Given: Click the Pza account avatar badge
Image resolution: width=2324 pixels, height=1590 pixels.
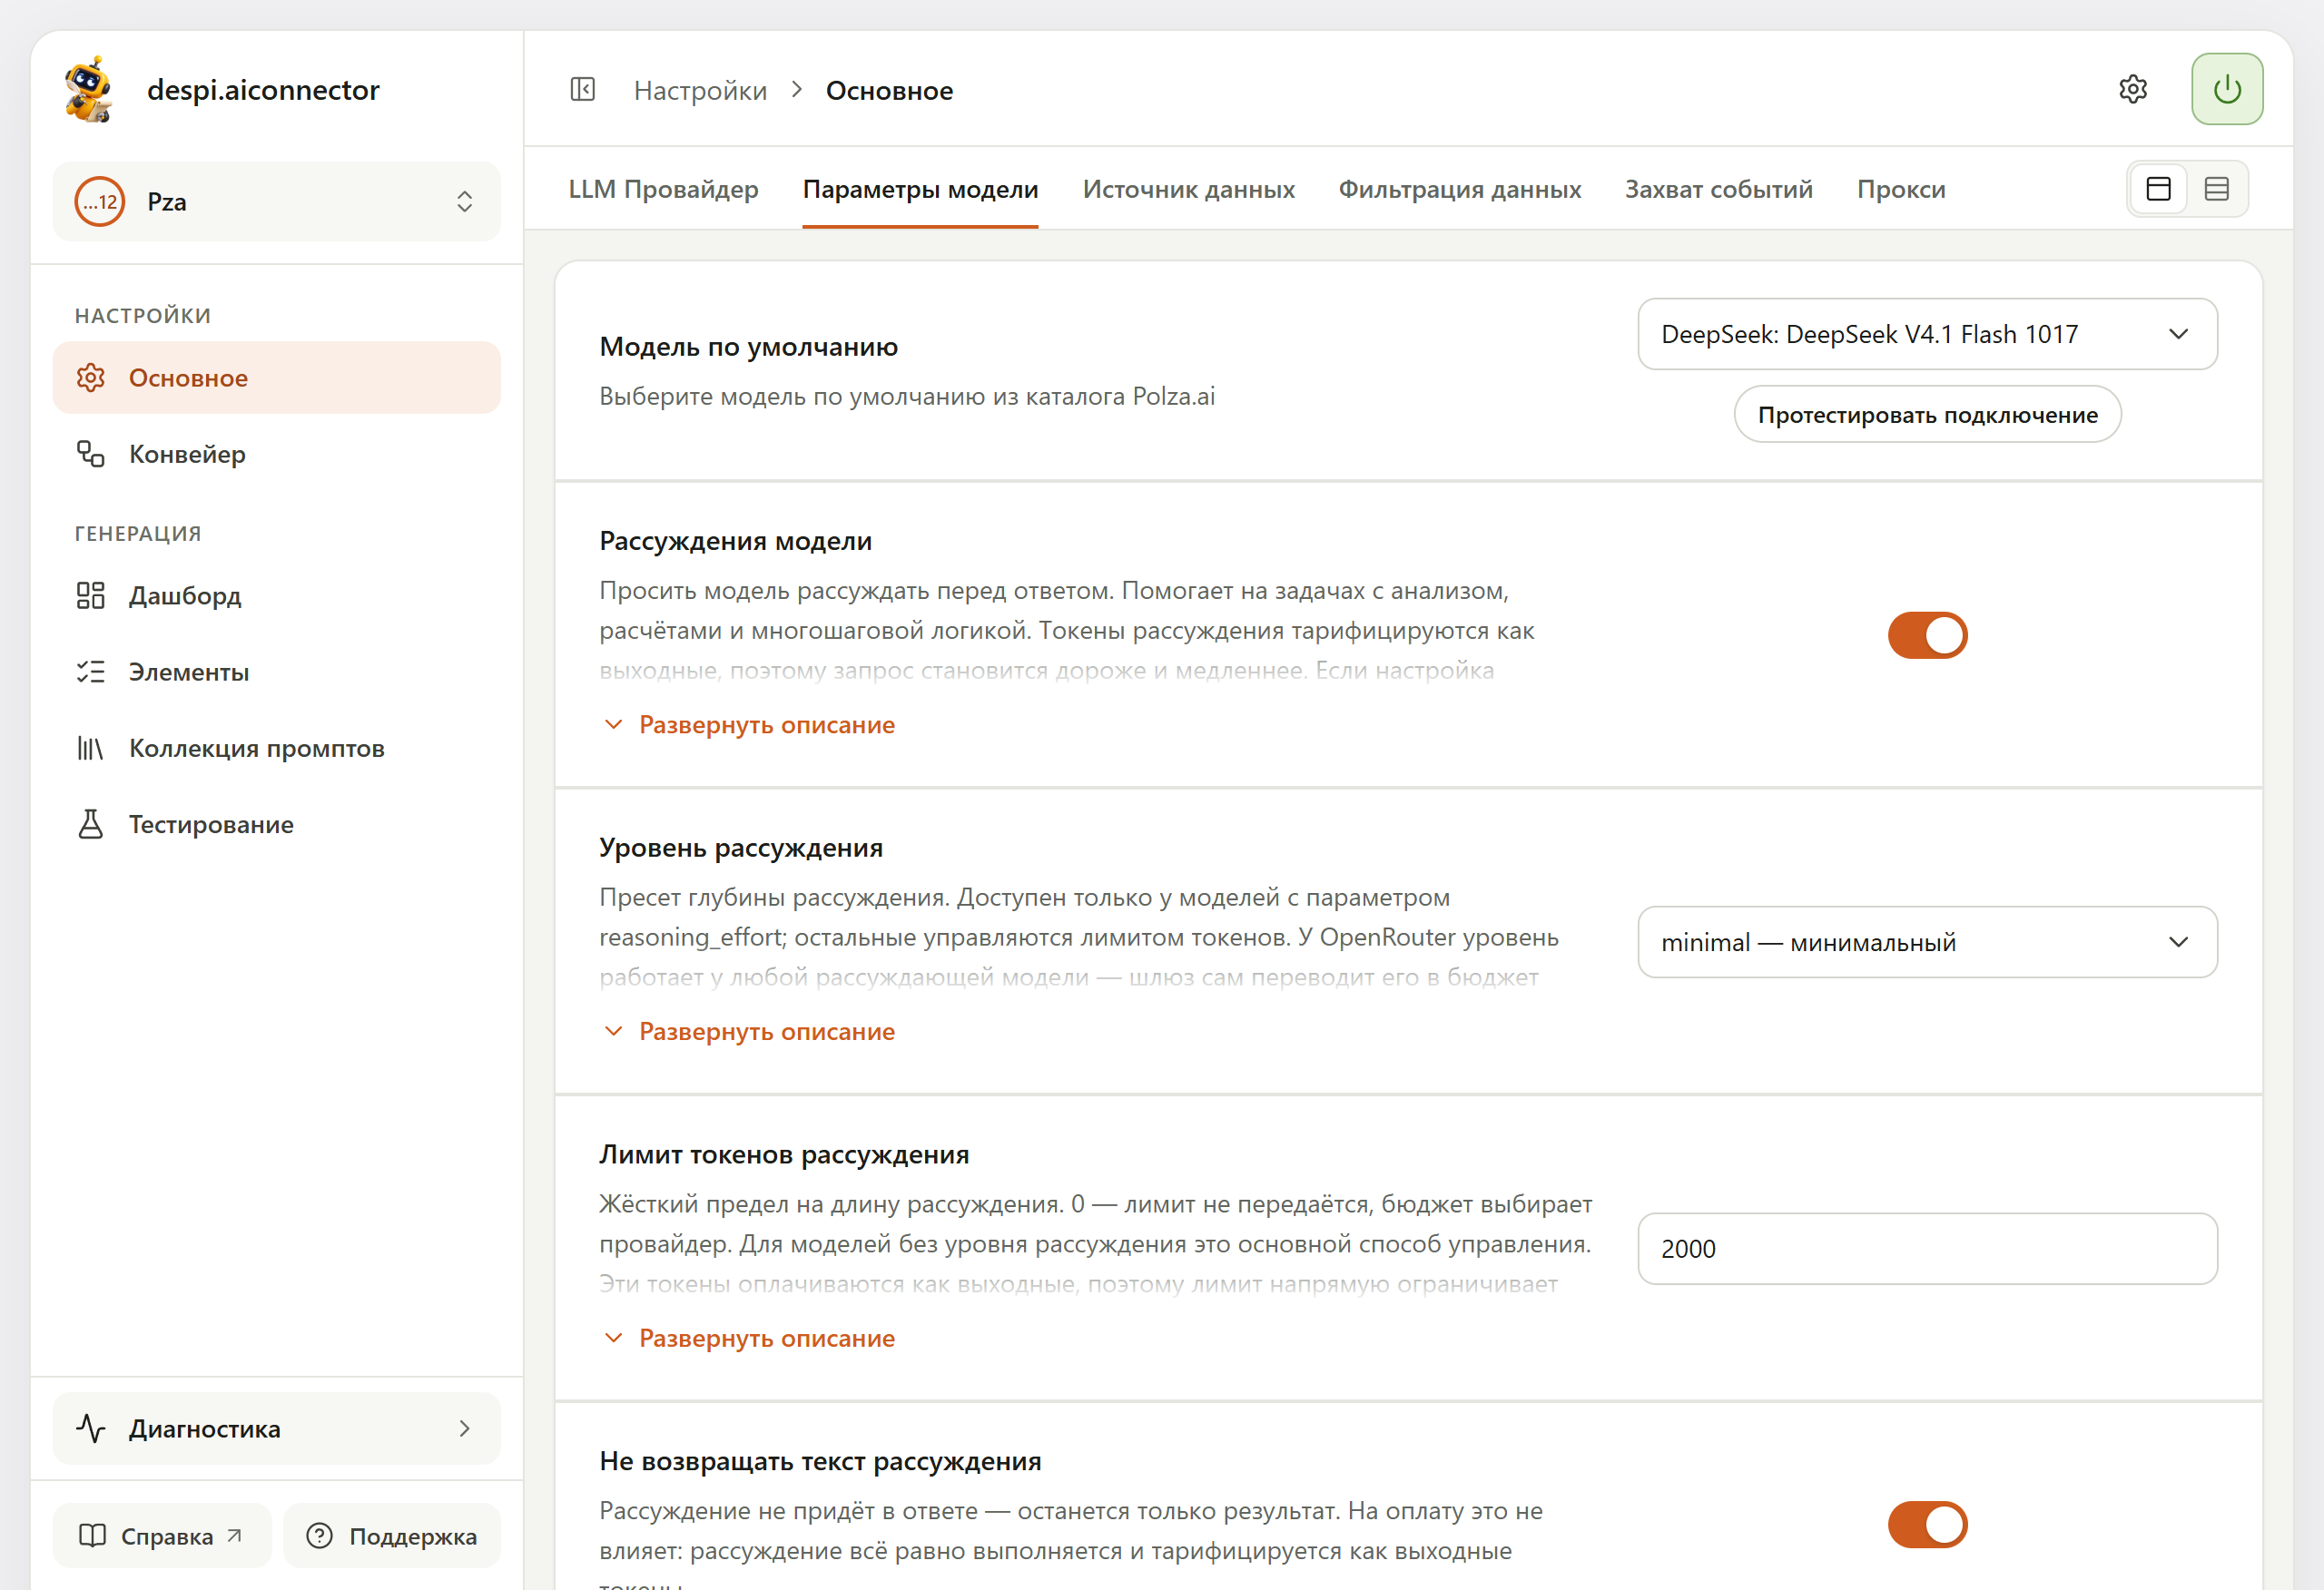Looking at the screenshot, I should pyautogui.click(x=100, y=202).
